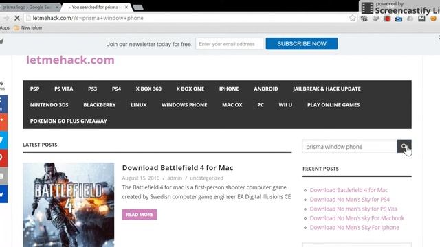This screenshot has height=247, width=440.
Task: Click the browser forward arrow
Action: pyautogui.click(x=6, y=19)
